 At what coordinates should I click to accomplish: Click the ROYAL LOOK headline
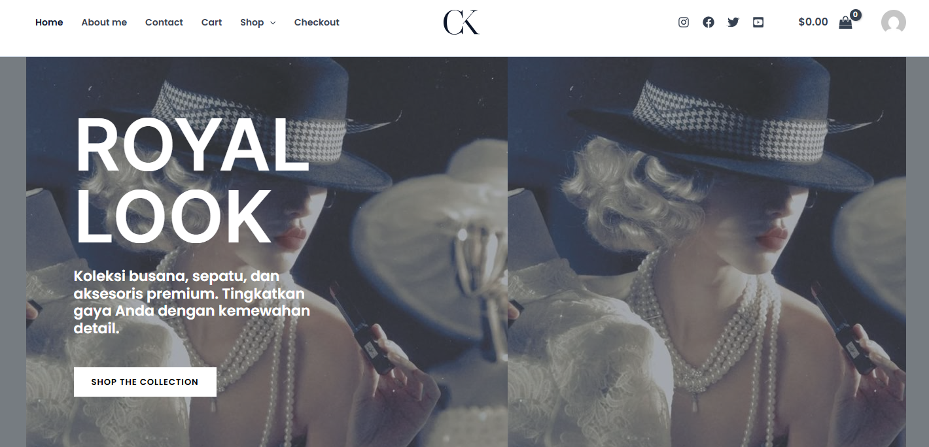[x=192, y=181]
